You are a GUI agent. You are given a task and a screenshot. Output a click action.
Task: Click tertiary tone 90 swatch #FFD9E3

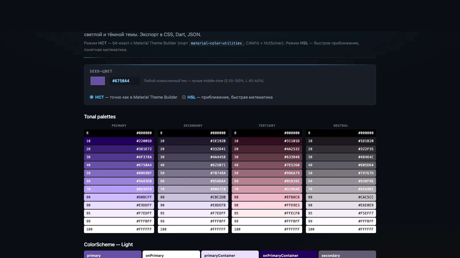point(267,205)
